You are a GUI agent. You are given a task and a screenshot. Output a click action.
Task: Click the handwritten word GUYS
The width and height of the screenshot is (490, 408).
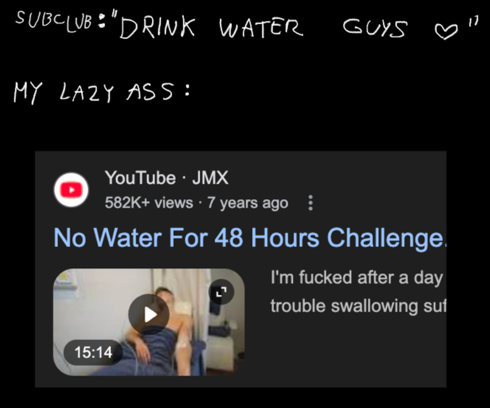[376, 28]
